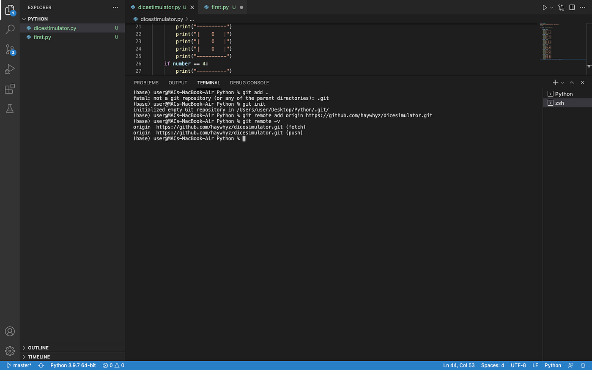This screenshot has width=592, height=370.
Task: Click Python 3.9.7 64-bit interpreter in status bar
Action: [73, 365]
